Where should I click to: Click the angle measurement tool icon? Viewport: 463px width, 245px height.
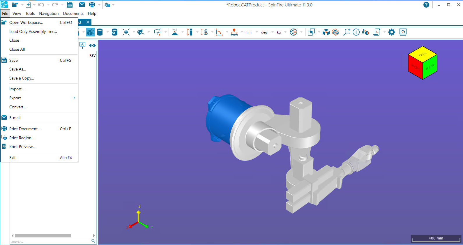(219, 32)
